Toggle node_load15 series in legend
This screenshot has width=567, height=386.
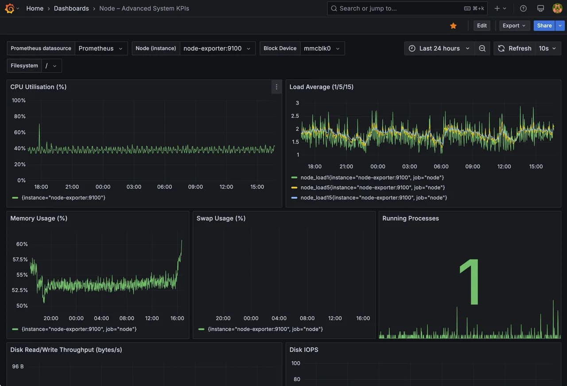tap(369, 198)
